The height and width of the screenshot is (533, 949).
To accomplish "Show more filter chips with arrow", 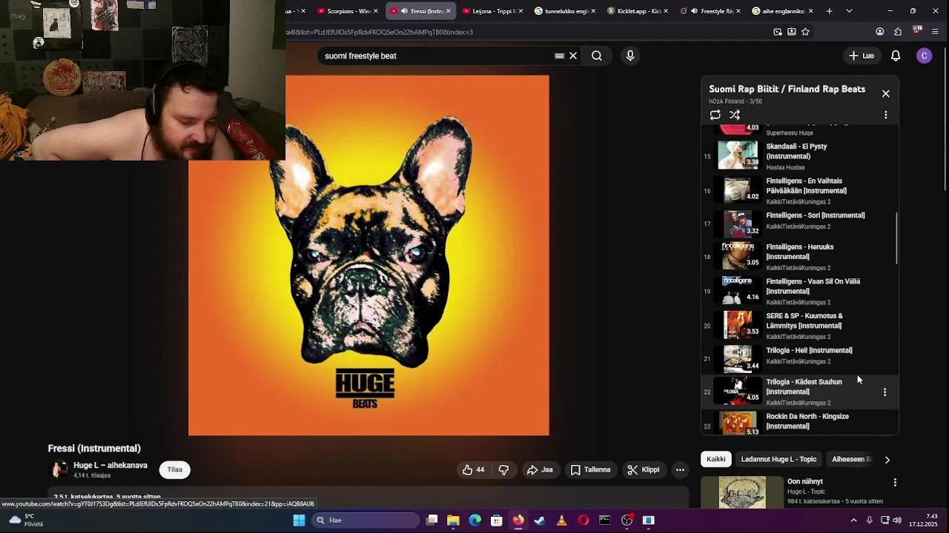I will tap(887, 459).
